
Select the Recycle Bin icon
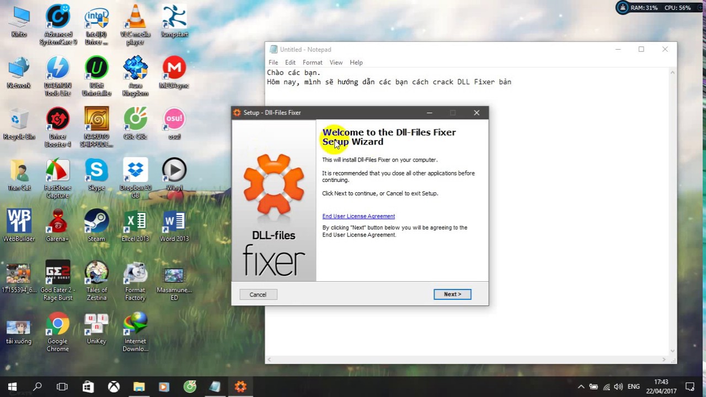coord(19,124)
